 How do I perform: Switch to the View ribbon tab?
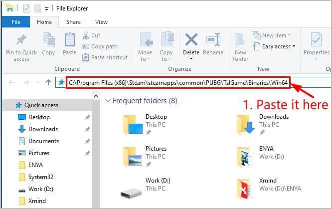coord(101,22)
